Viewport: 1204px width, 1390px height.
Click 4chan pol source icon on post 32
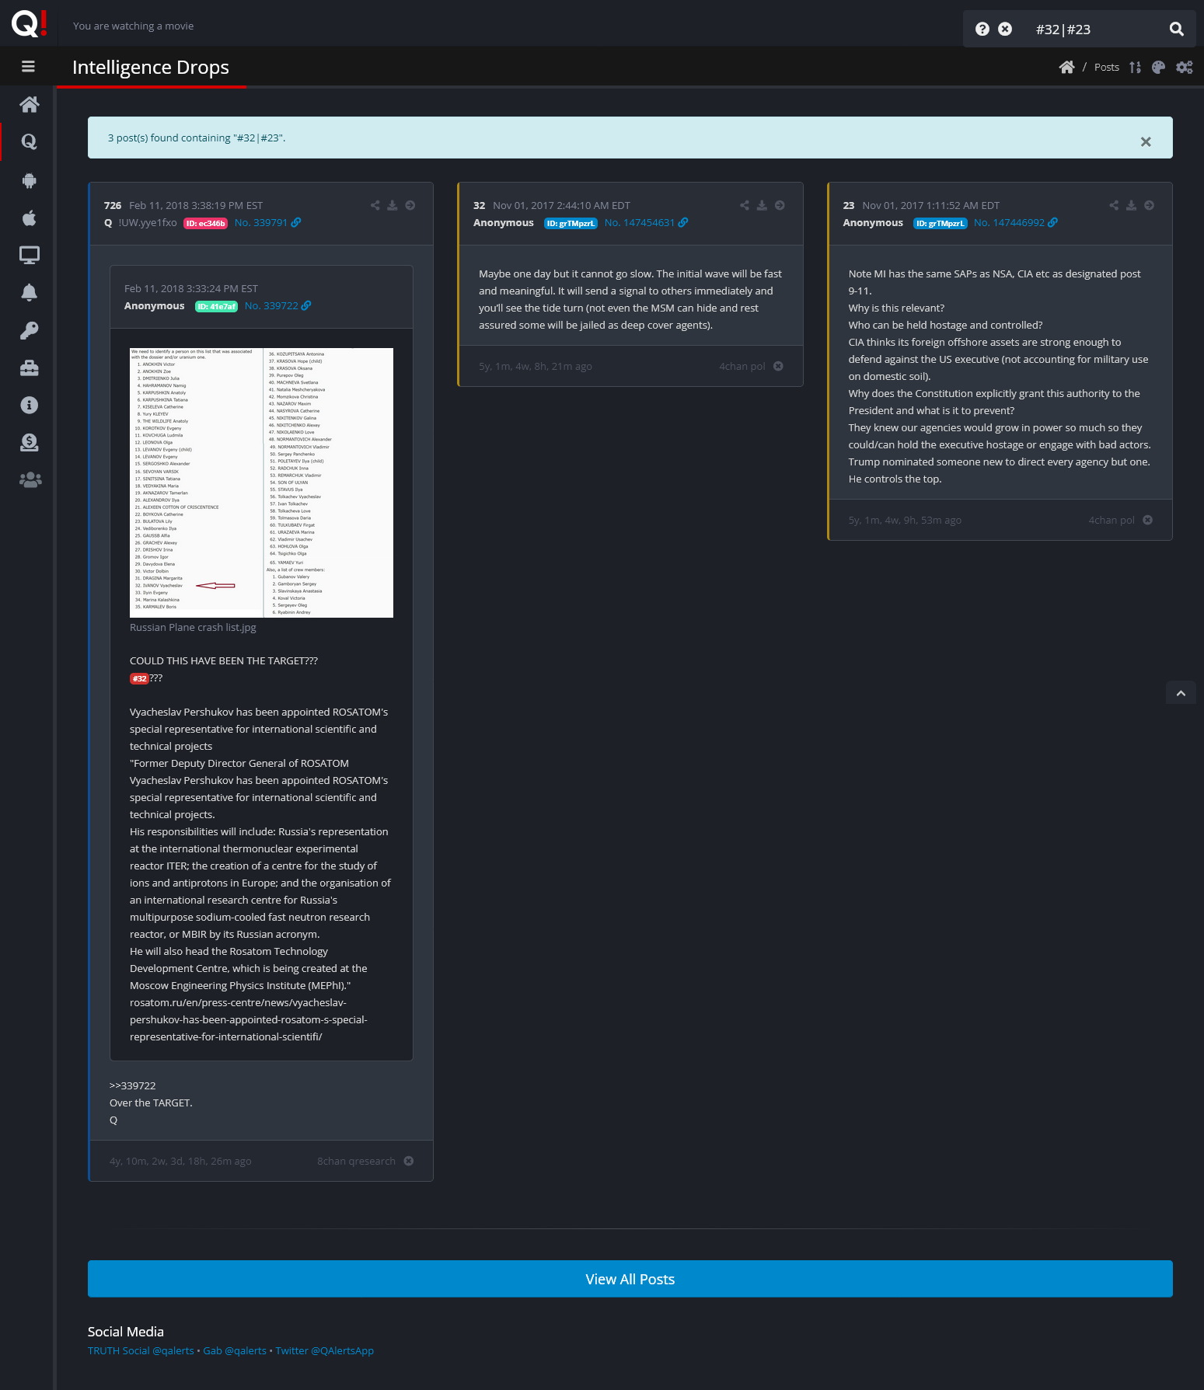(778, 366)
